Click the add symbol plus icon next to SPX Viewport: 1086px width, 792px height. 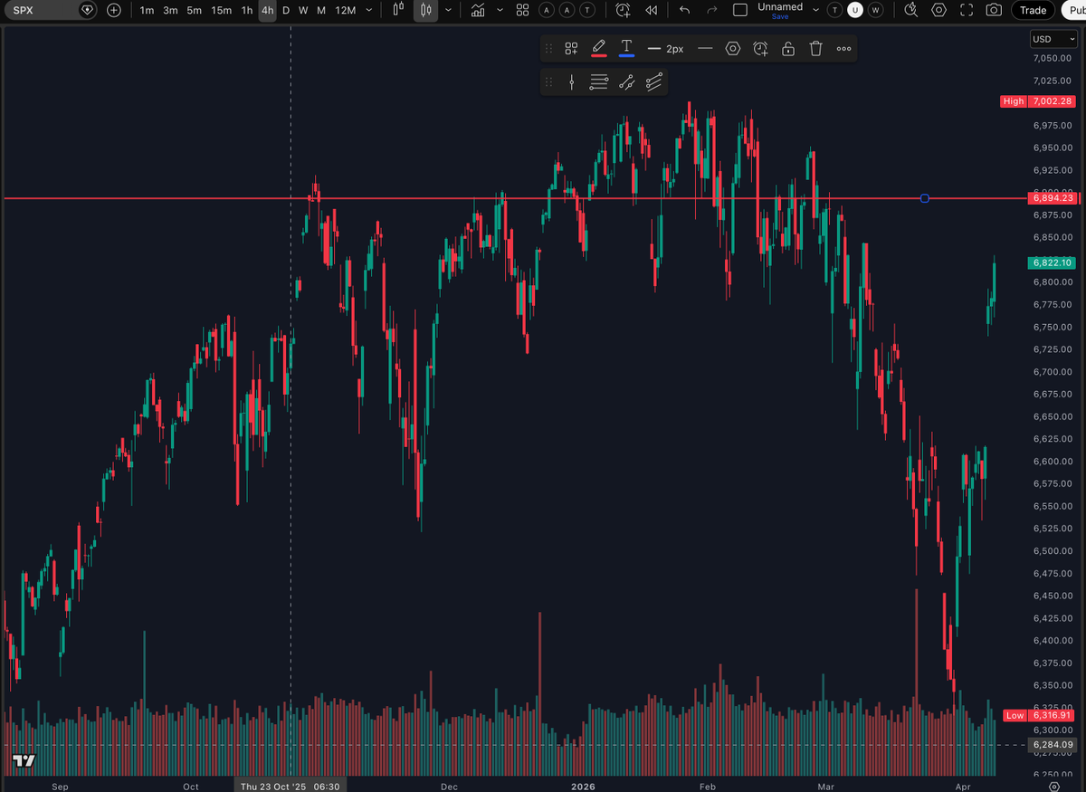click(113, 10)
